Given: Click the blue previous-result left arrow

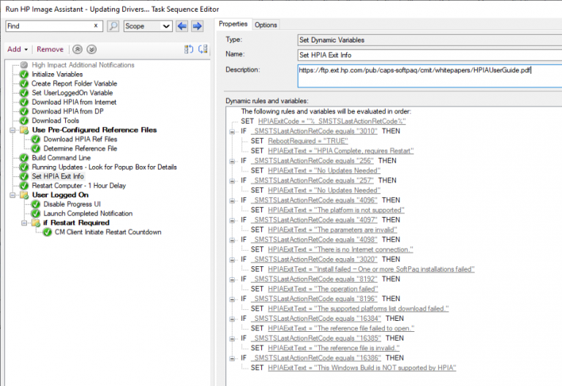Looking at the screenshot, I should point(183,26).
